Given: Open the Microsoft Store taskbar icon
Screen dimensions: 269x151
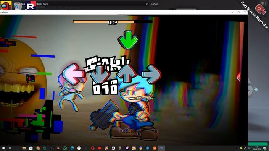Looking at the screenshot, I should [x=31, y=148].
